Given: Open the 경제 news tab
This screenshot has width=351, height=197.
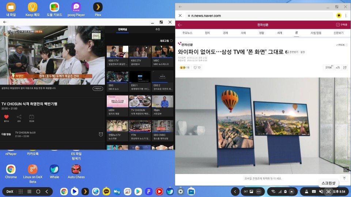Looking at the screenshot, I should [226, 33].
